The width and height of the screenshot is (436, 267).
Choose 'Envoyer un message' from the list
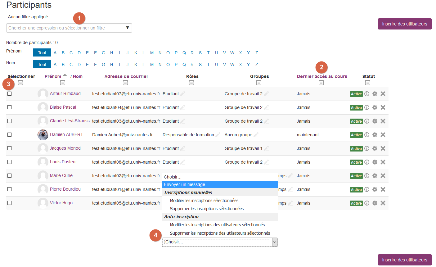(x=184, y=184)
